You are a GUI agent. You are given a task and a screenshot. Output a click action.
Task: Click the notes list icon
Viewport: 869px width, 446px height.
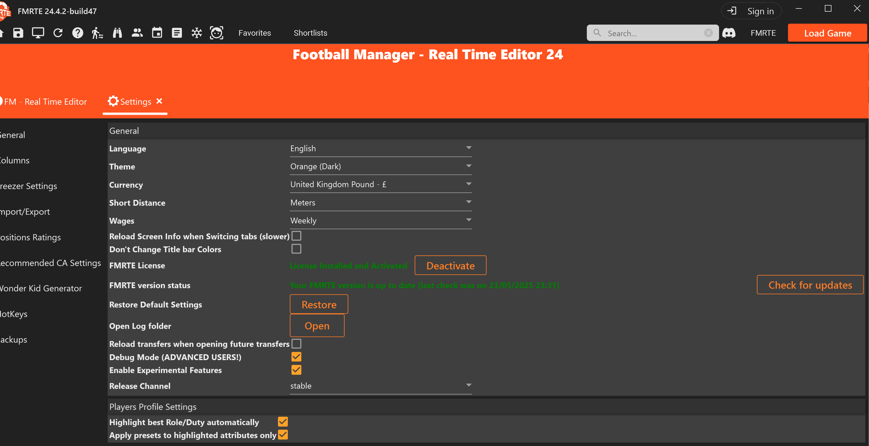click(177, 33)
